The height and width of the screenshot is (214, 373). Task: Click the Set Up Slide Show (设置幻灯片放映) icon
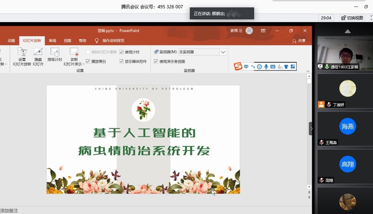[22, 52]
